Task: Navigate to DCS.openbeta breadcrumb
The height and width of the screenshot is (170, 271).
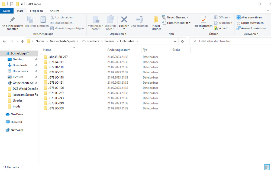Action: coord(90,41)
